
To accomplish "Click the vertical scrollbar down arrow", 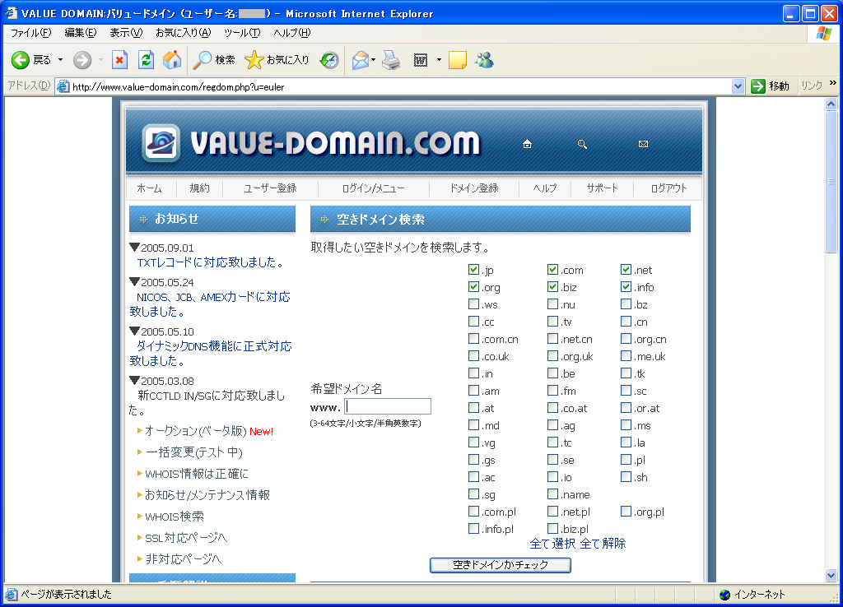I will click(x=831, y=575).
